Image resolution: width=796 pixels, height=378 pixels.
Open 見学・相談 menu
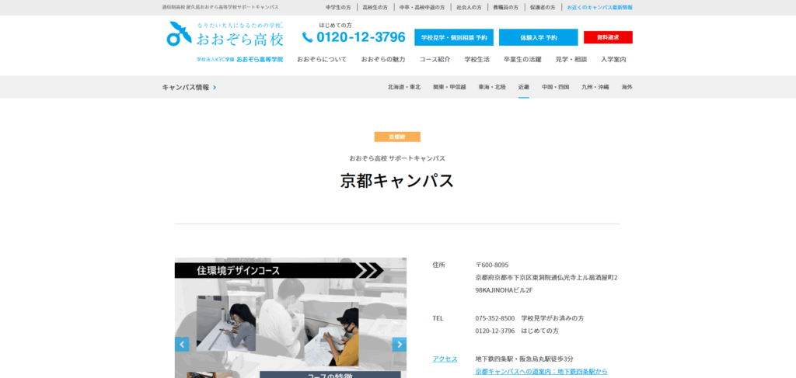[x=571, y=59]
